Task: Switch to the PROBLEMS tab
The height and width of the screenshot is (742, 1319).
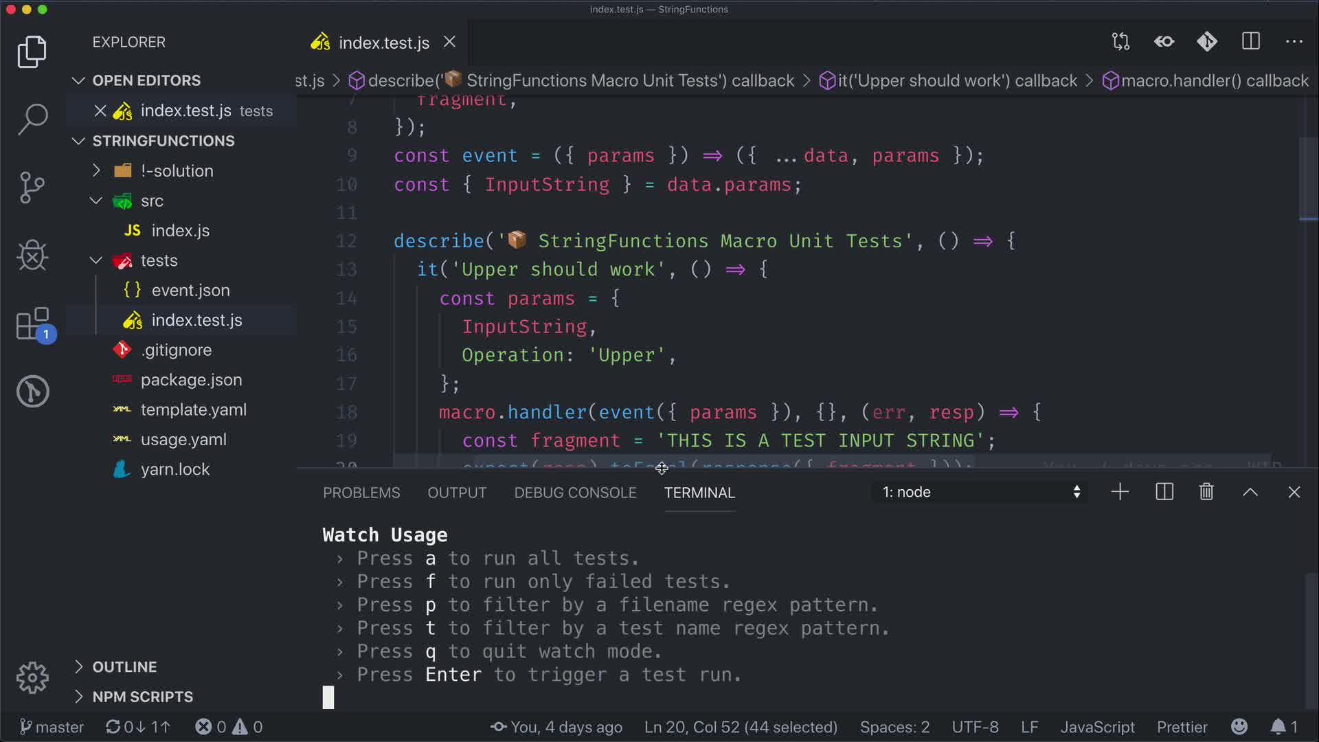Action: pos(361,493)
